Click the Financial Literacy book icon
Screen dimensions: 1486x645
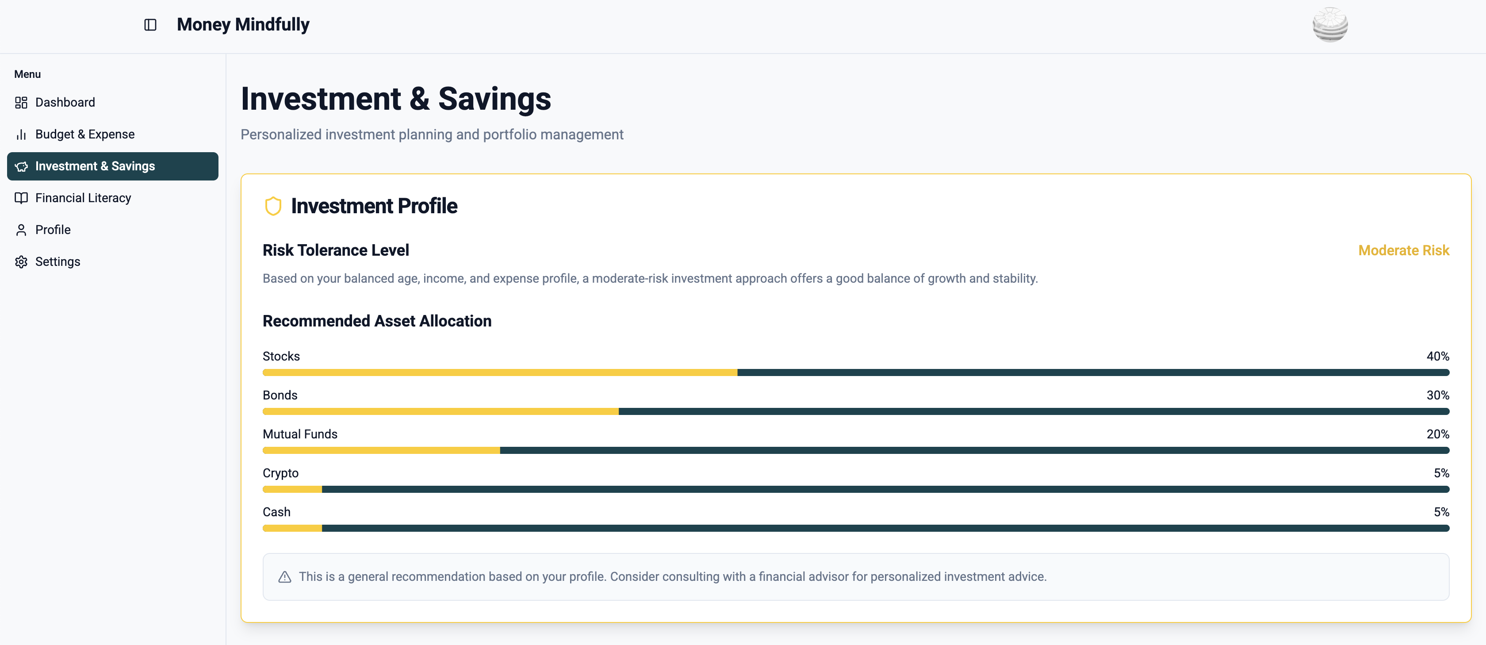[x=21, y=199]
